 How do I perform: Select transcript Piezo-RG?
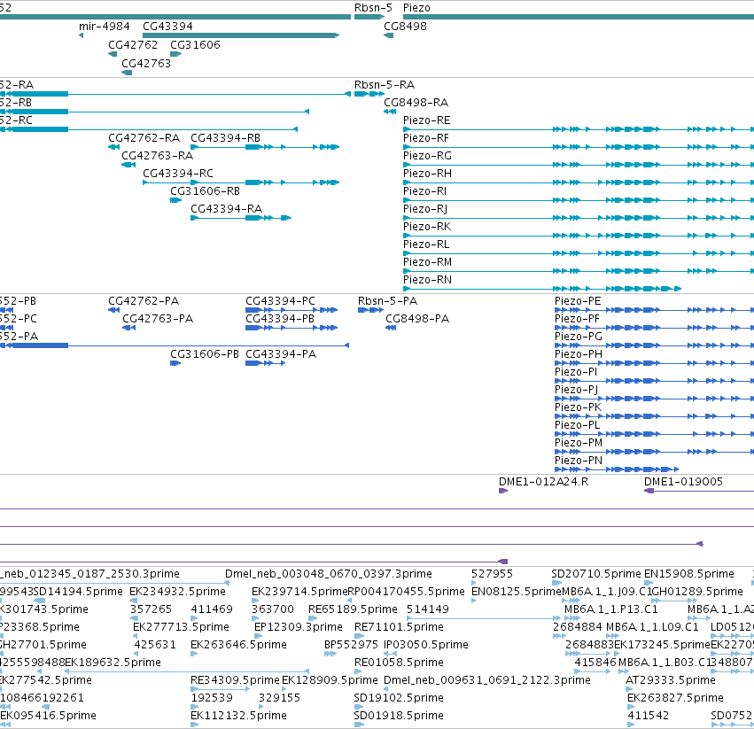tap(427, 156)
